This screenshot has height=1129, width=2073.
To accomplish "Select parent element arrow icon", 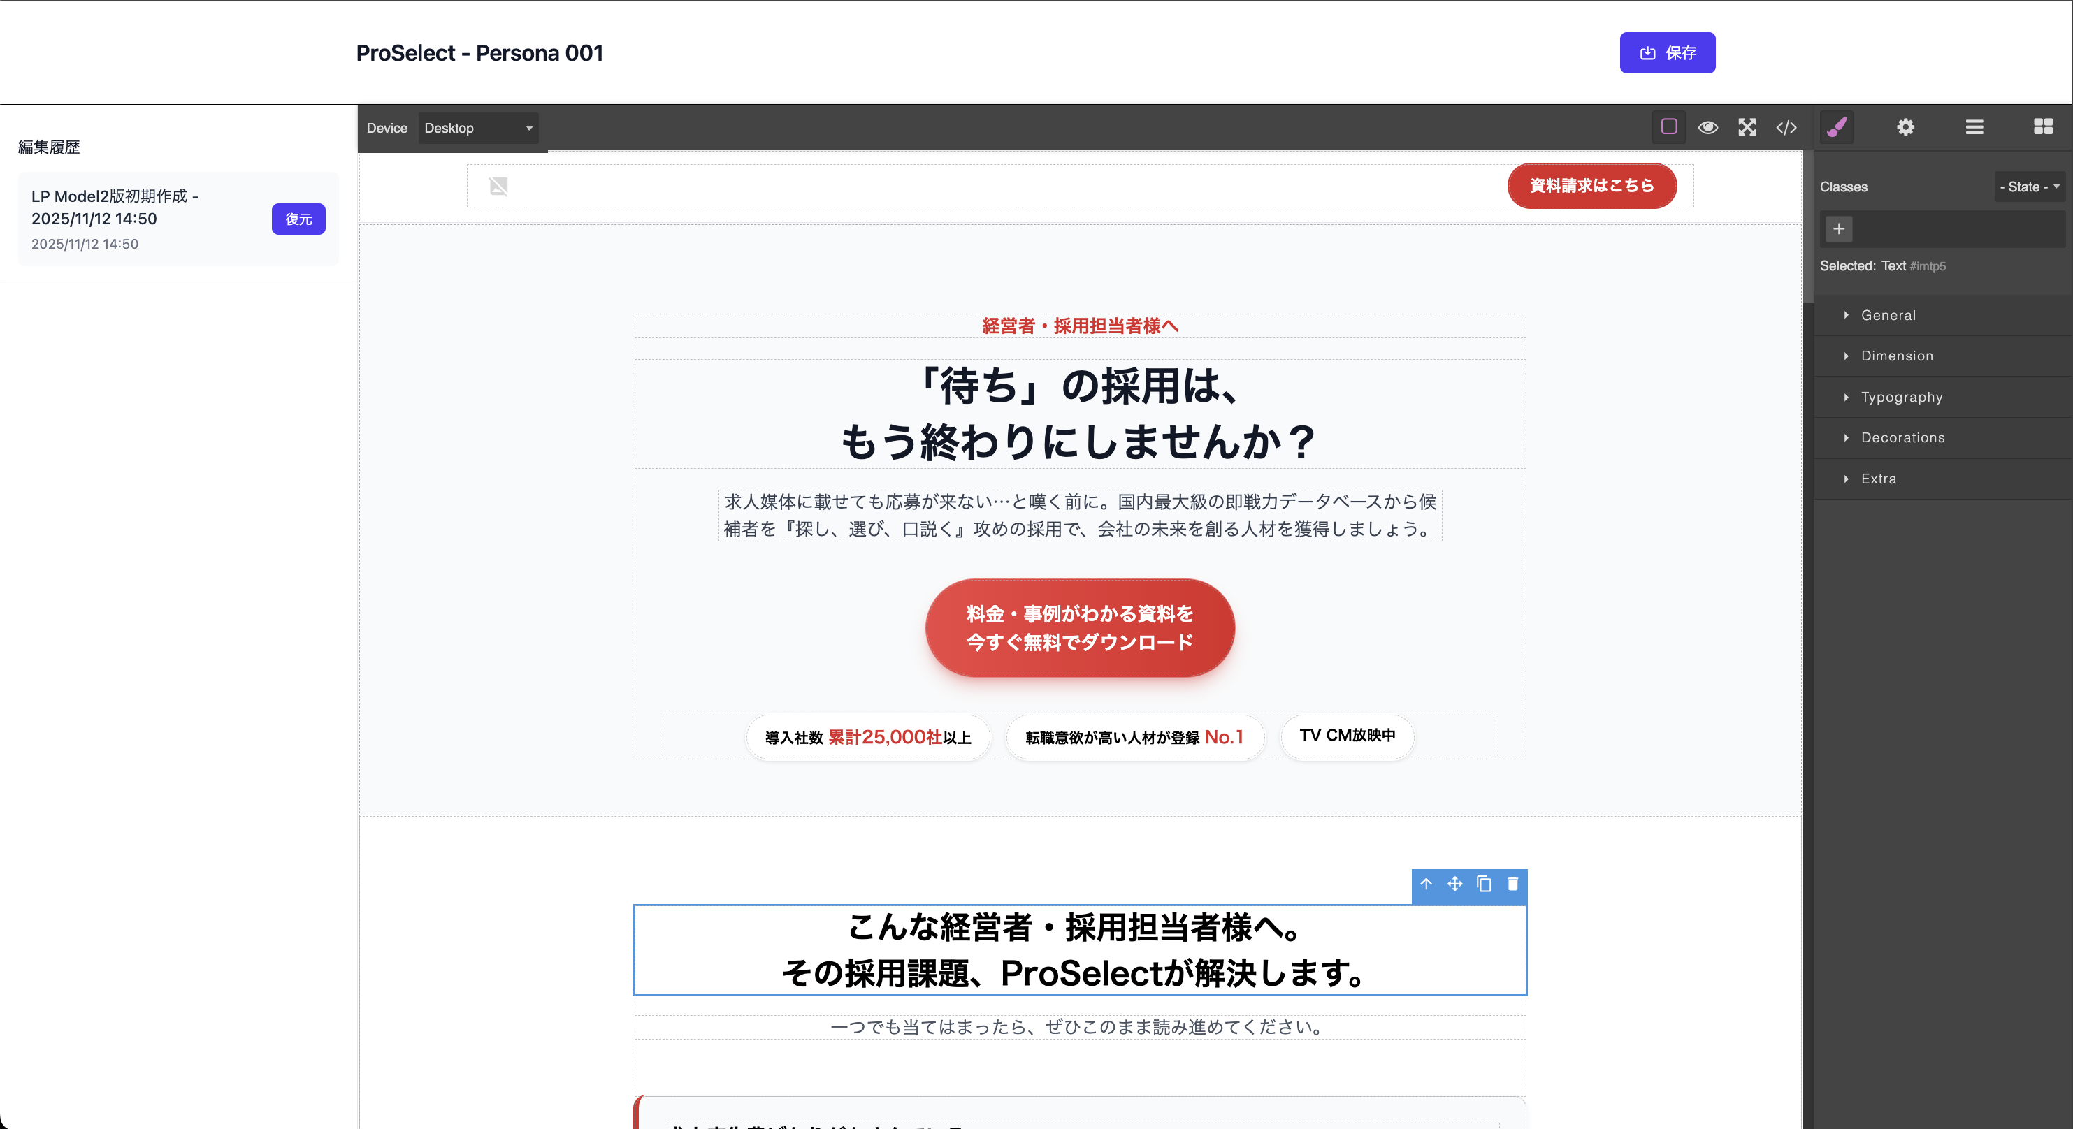I will 1426,884.
